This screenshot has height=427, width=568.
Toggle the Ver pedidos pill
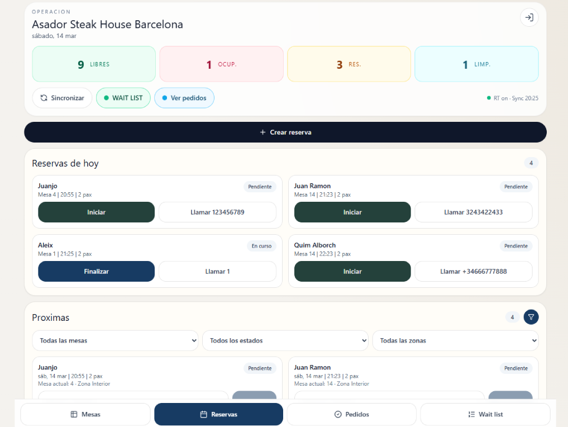click(x=184, y=98)
